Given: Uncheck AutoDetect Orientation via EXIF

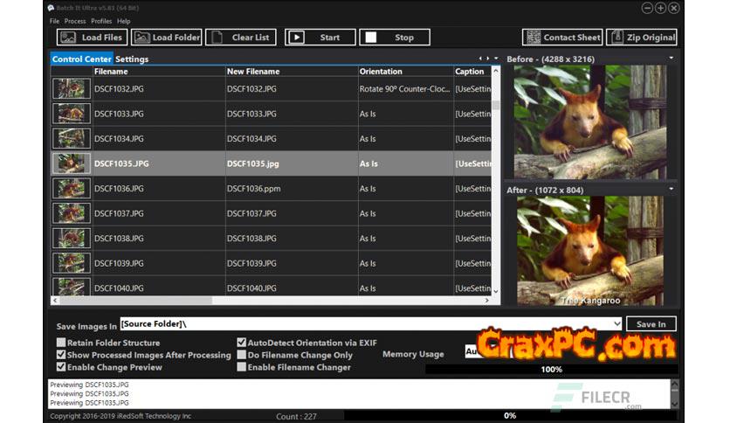Looking at the screenshot, I should [x=242, y=343].
